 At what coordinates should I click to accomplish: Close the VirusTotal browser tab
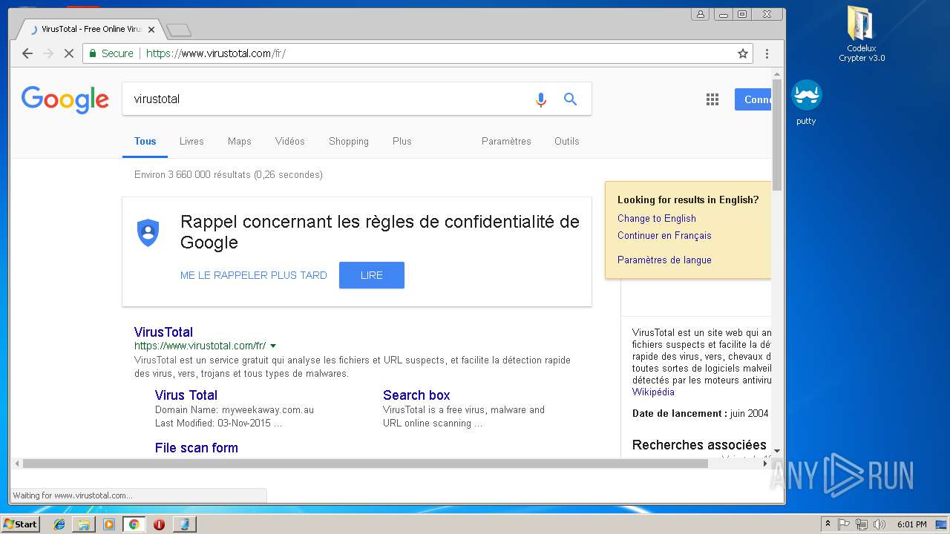[151, 30]
